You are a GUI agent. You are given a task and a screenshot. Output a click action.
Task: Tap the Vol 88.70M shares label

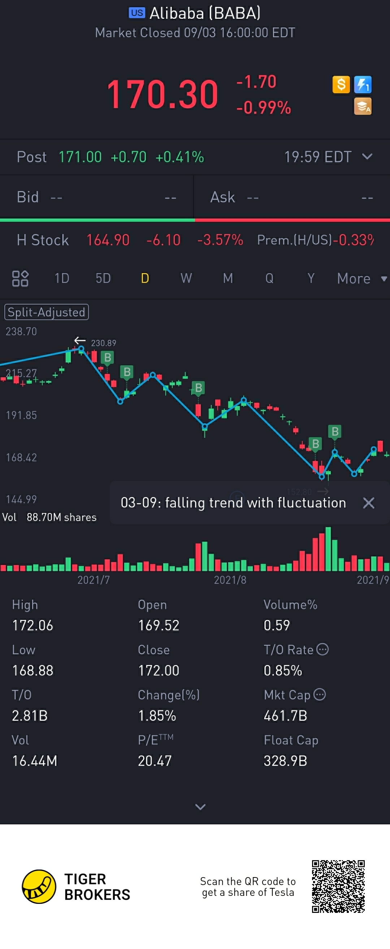[49, 517]
